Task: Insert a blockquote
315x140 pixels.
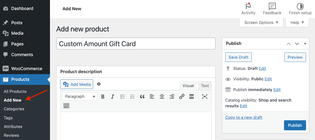Action: click(142, 97)
